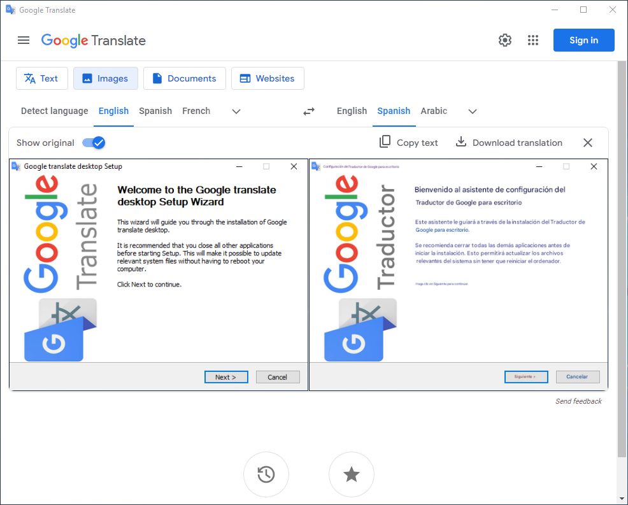628x505 pixels.
Task: Open translation history
Action: pyautogui.click(x=266, y=474)
